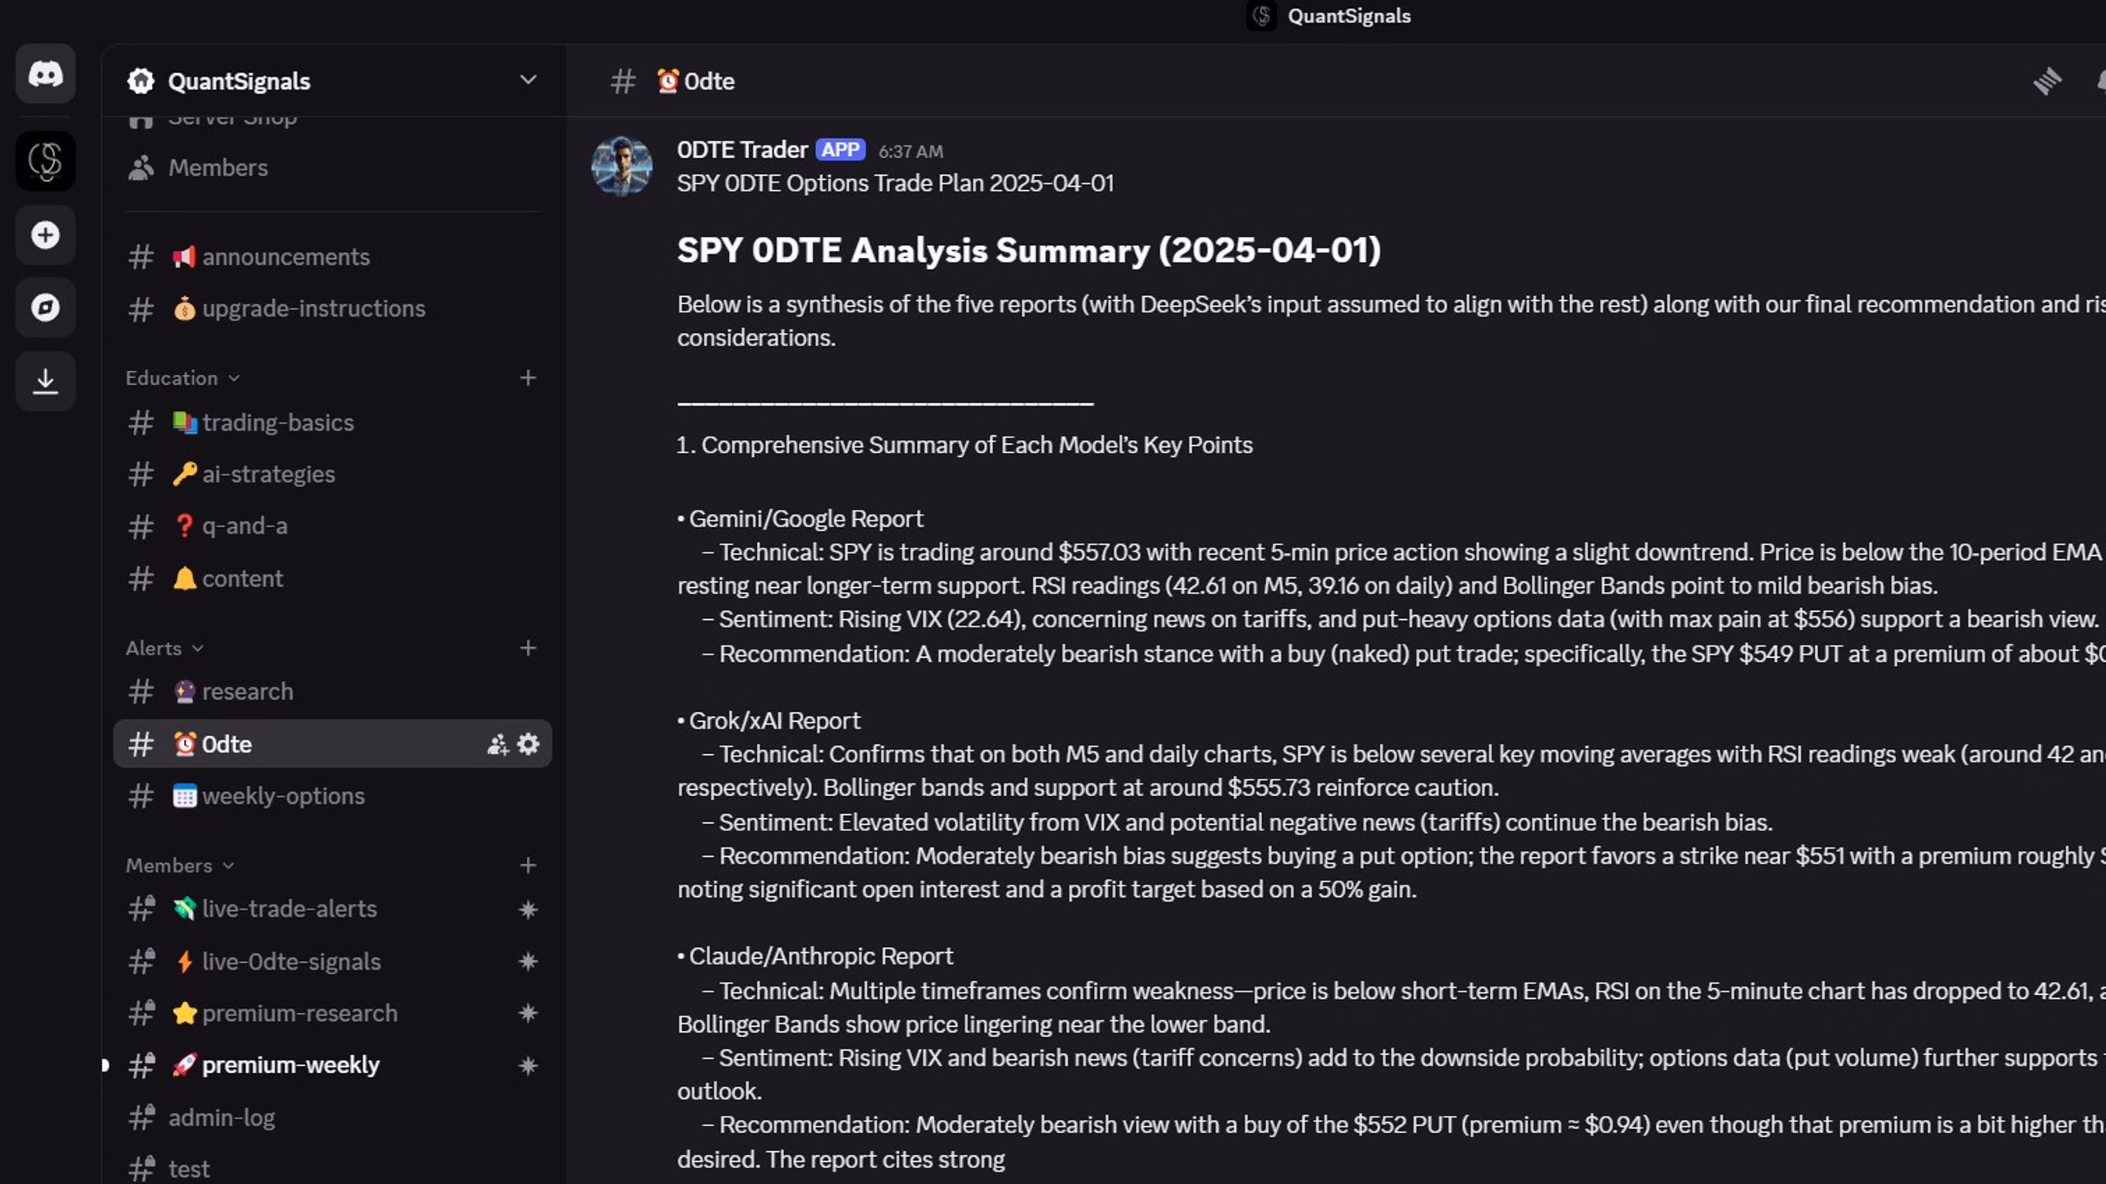Open the live-0dte-signals channel
Image resolution: width=2106 pixels, height=1184 pixels.
tap(332, 961)
